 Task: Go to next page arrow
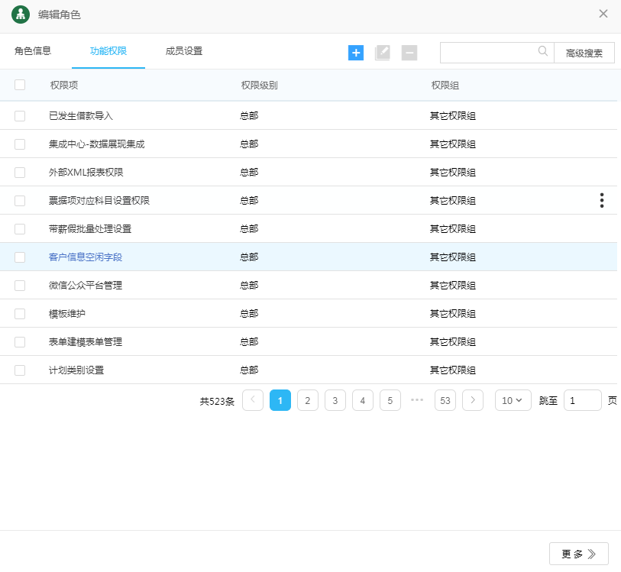tap(473, 400)
